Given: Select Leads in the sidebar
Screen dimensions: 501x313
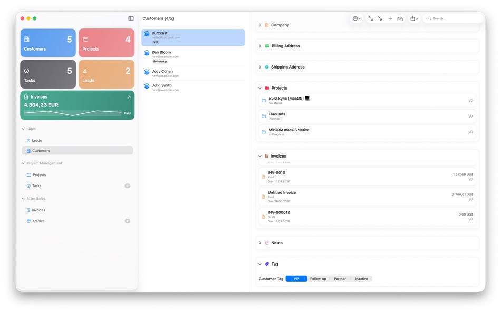Looking at the screenshot, I should tap(77, 140).
